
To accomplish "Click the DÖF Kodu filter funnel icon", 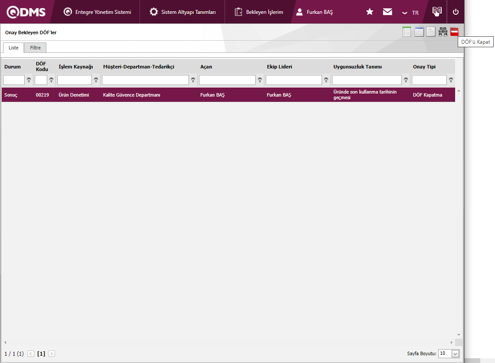I will [51, 80].
